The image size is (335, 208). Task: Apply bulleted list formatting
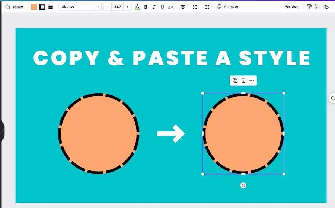(x=195, y=7)
